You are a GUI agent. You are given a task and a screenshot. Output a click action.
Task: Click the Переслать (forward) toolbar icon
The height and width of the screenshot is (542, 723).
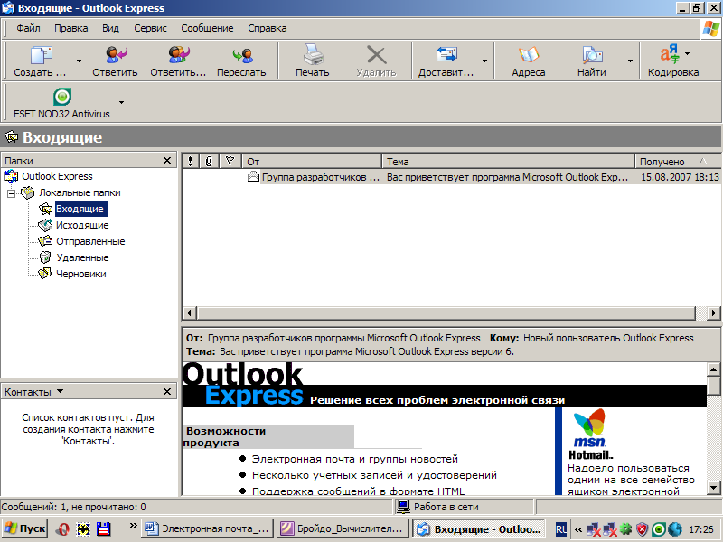click(x=242, y=55)
